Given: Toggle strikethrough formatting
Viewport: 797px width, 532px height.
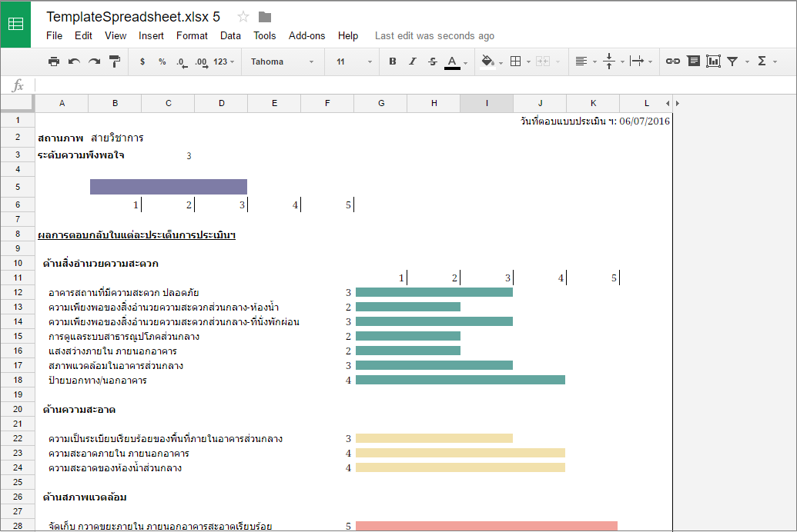Looking at the screenshot, I should point(432,61).
